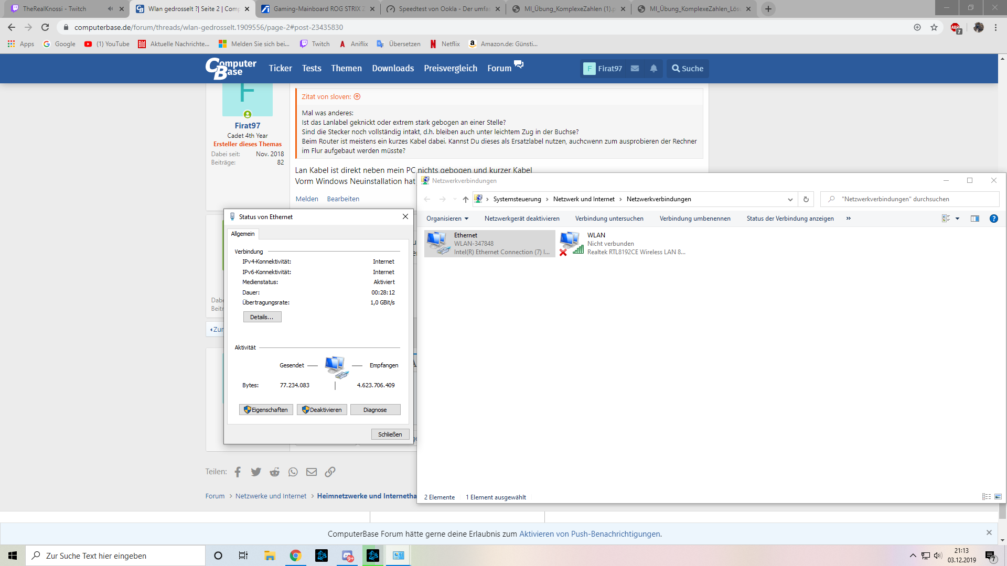
Task: Click the Eigenschaften button
Action: (x=266, y=410)
